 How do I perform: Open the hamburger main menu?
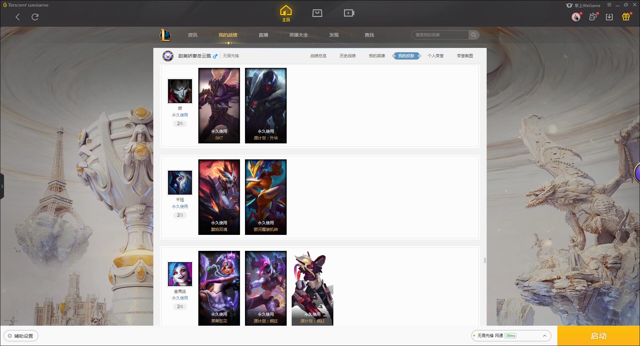click(609, 5)
